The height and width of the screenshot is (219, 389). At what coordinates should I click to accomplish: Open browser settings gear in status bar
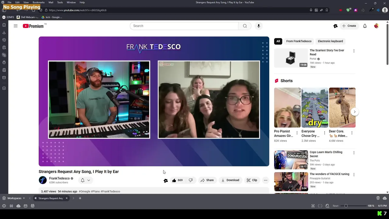click(4, 206)
